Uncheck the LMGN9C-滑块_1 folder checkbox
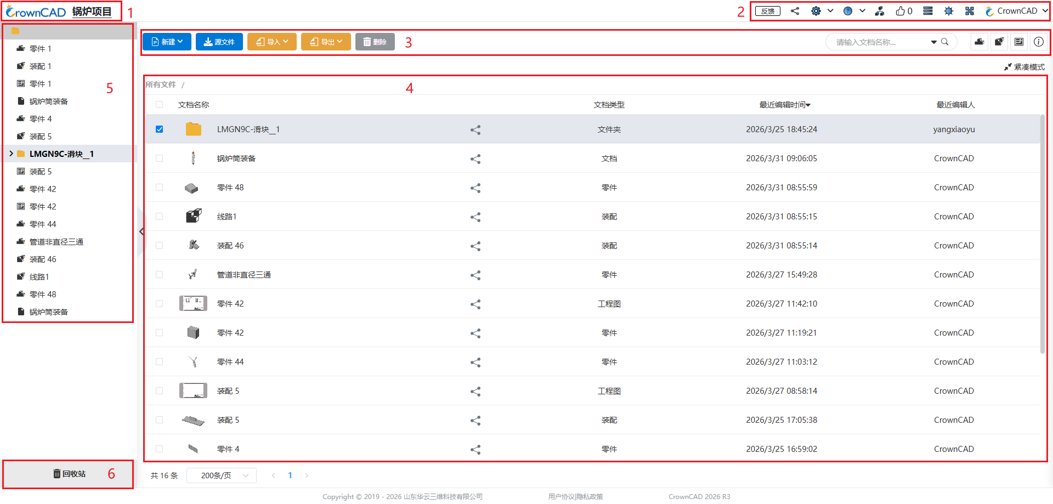This screenshot has width=1053, height=504. coord(160,129)
